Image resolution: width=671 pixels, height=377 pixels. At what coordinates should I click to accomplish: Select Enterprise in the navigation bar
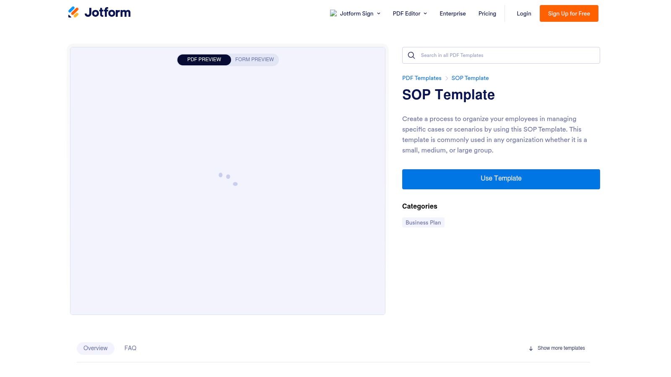click(453, 13)
